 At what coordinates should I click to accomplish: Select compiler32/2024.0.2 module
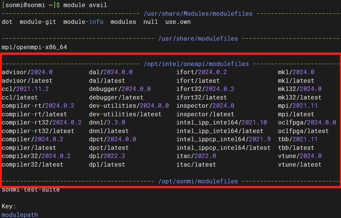(36, 156)
